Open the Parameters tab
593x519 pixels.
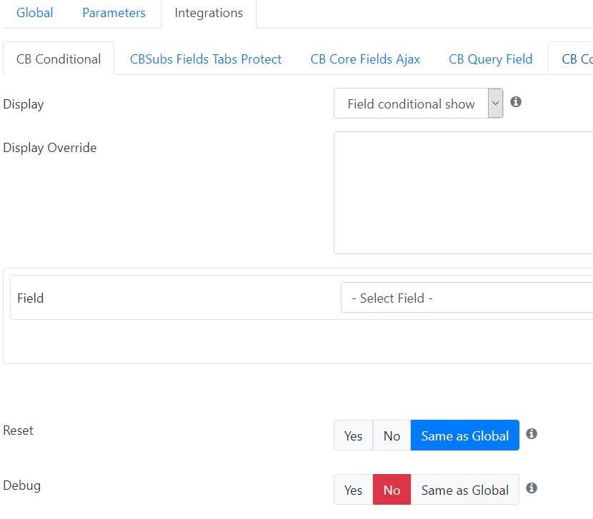114,13
